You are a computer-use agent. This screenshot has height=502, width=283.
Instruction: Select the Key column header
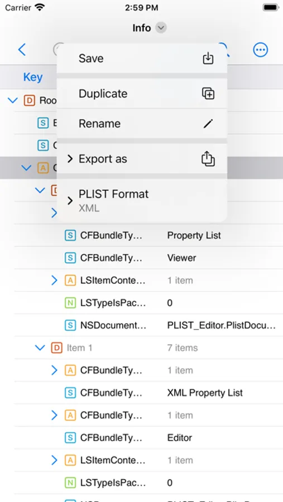pos(33,77)
